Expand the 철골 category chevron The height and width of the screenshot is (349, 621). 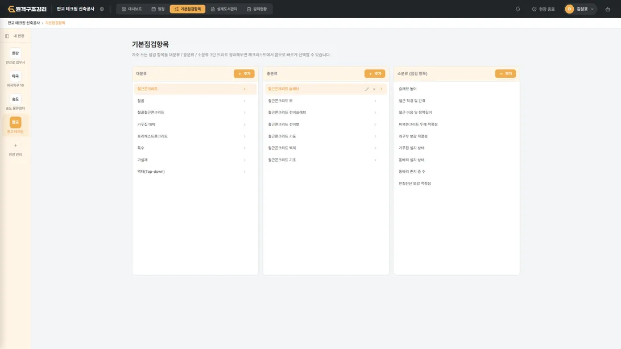(245, 101)
